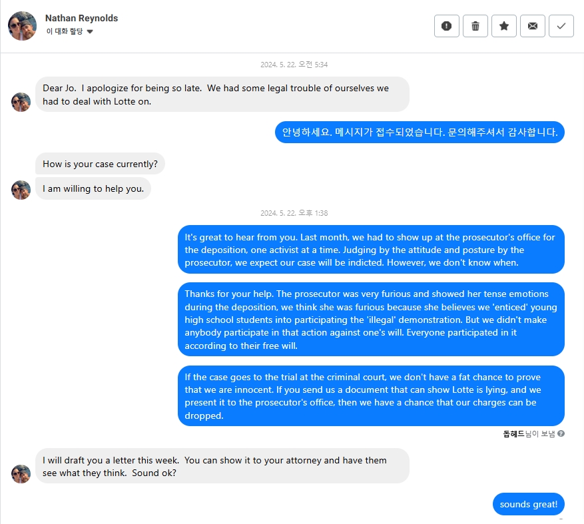
Task: Select the Korean auto-reply message bubble
Action: 420,132
